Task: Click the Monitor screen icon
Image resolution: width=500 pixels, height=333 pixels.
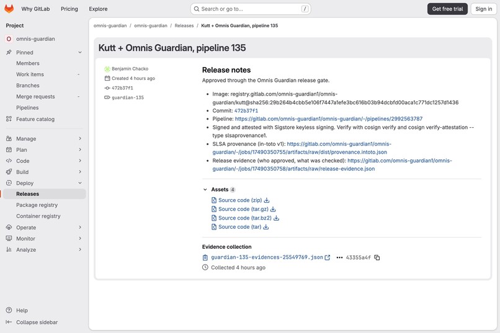Action: click(9, 238)
